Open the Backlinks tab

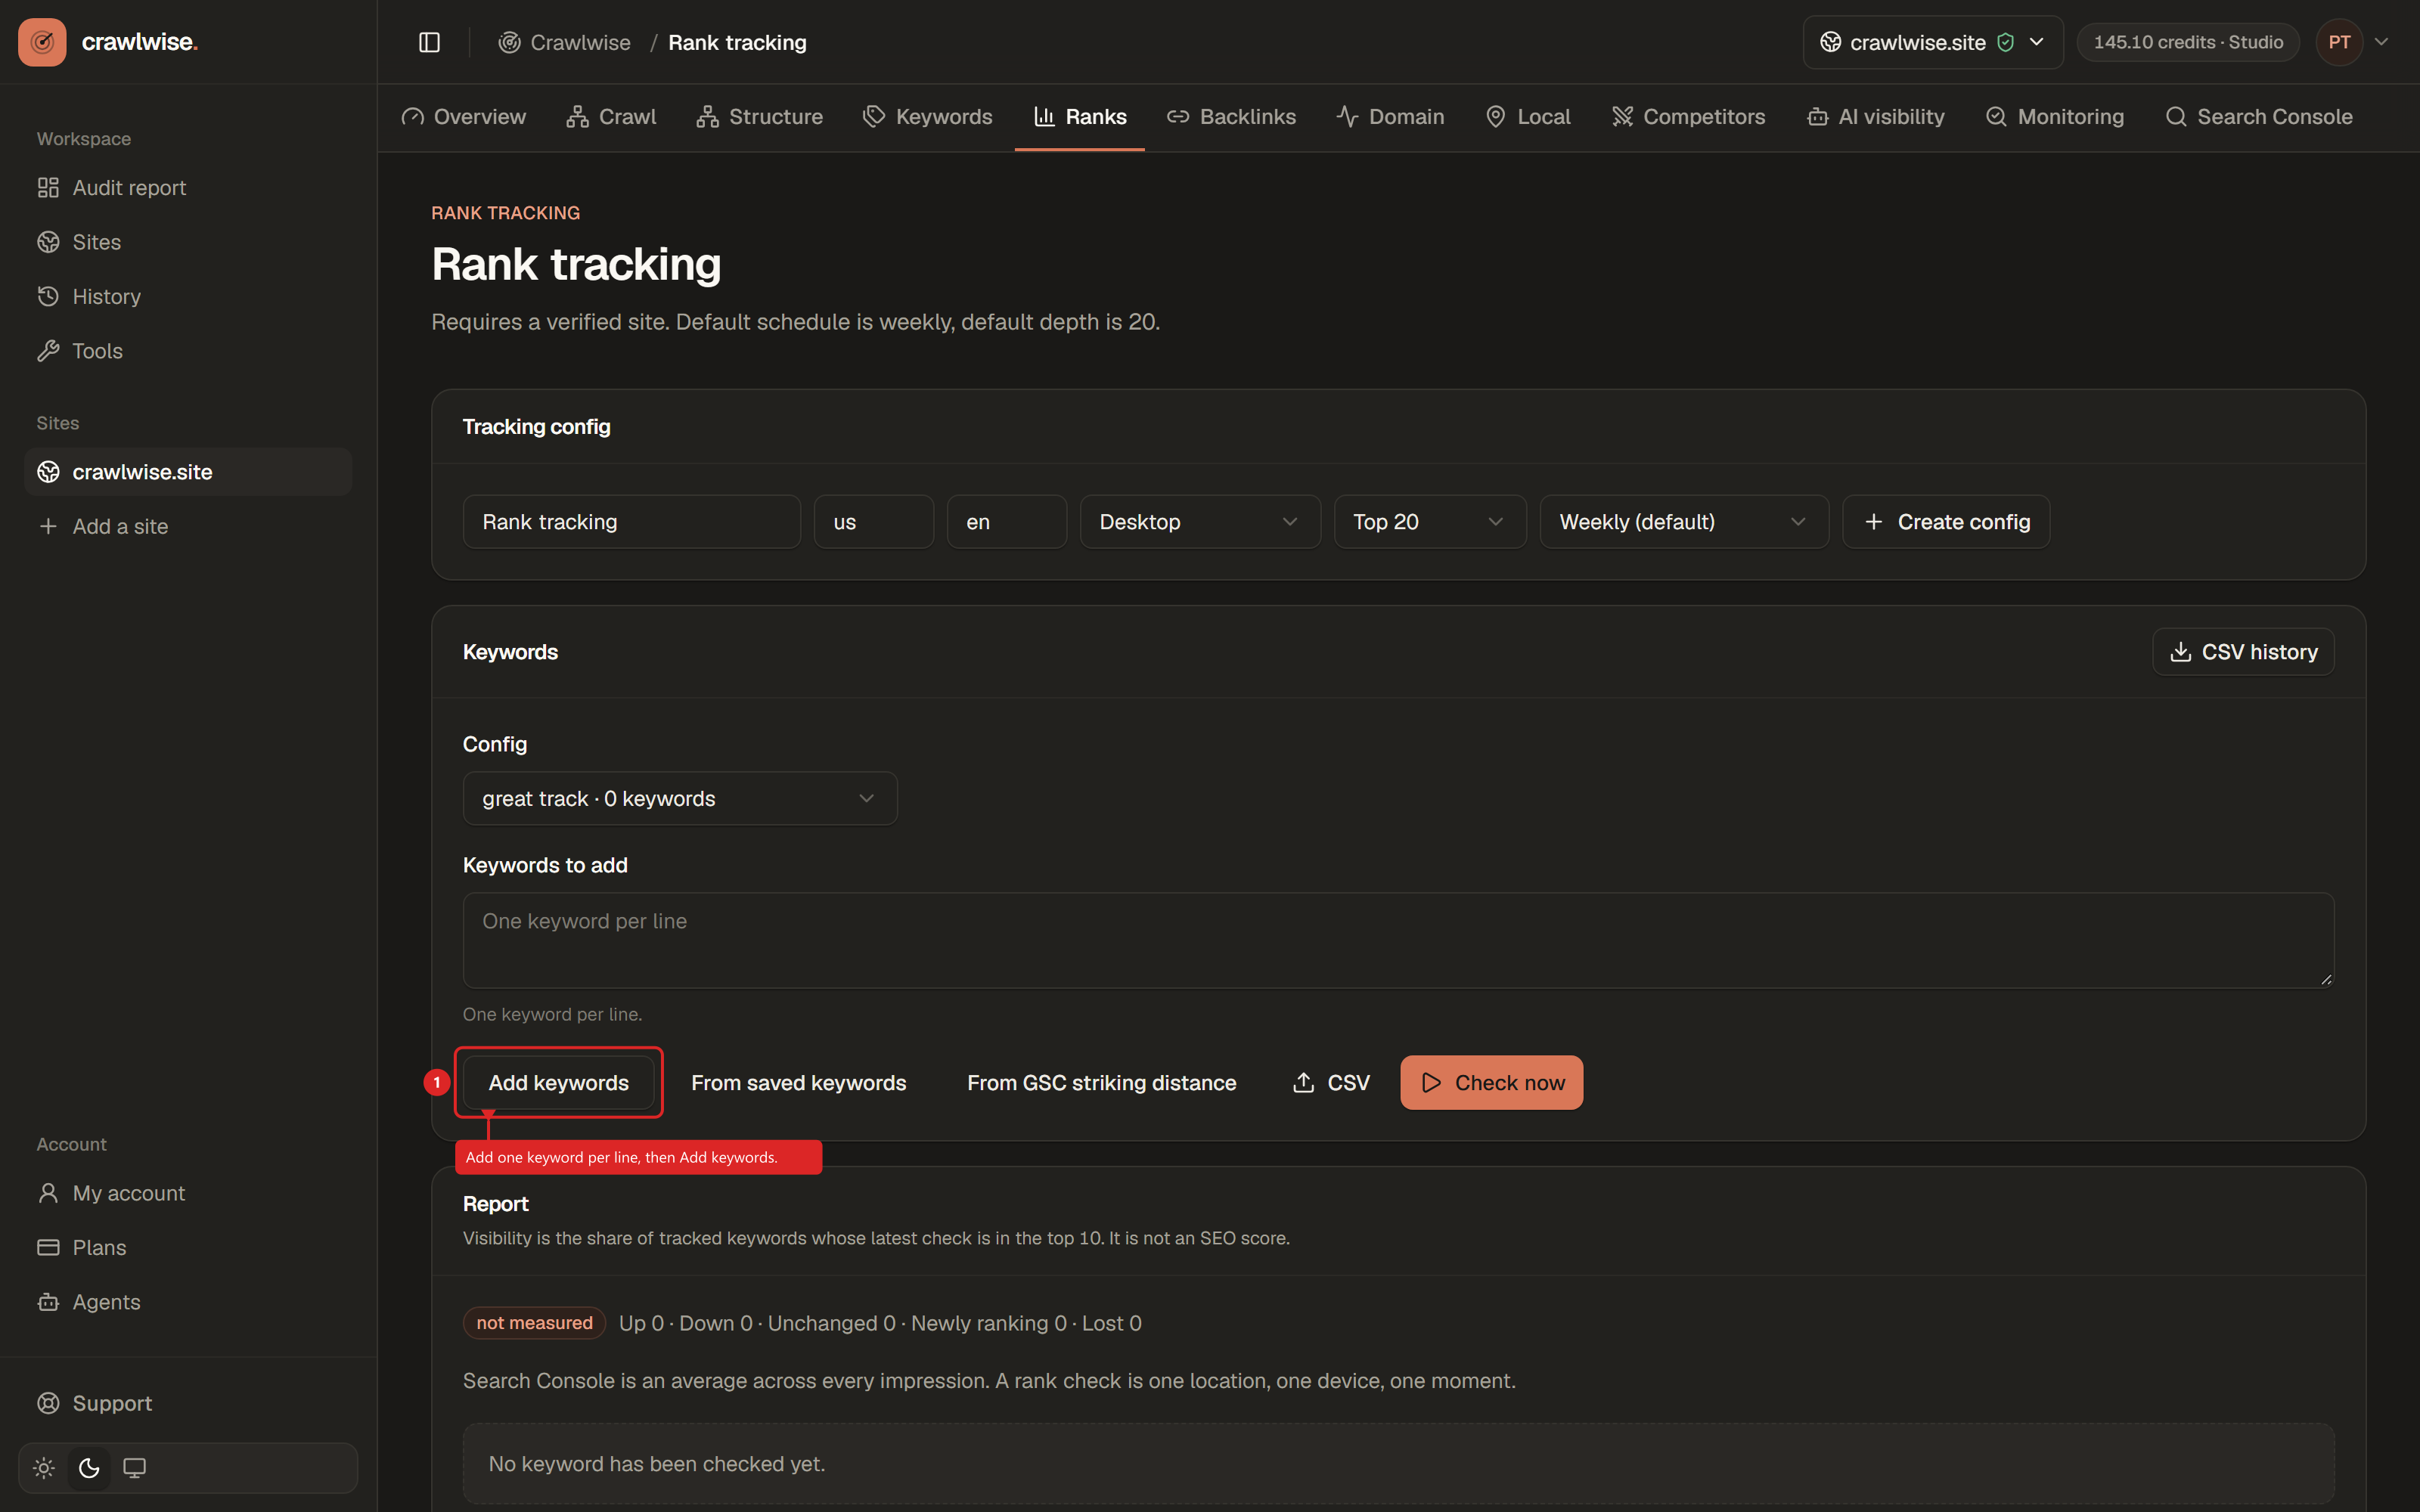pos(1231,117)
